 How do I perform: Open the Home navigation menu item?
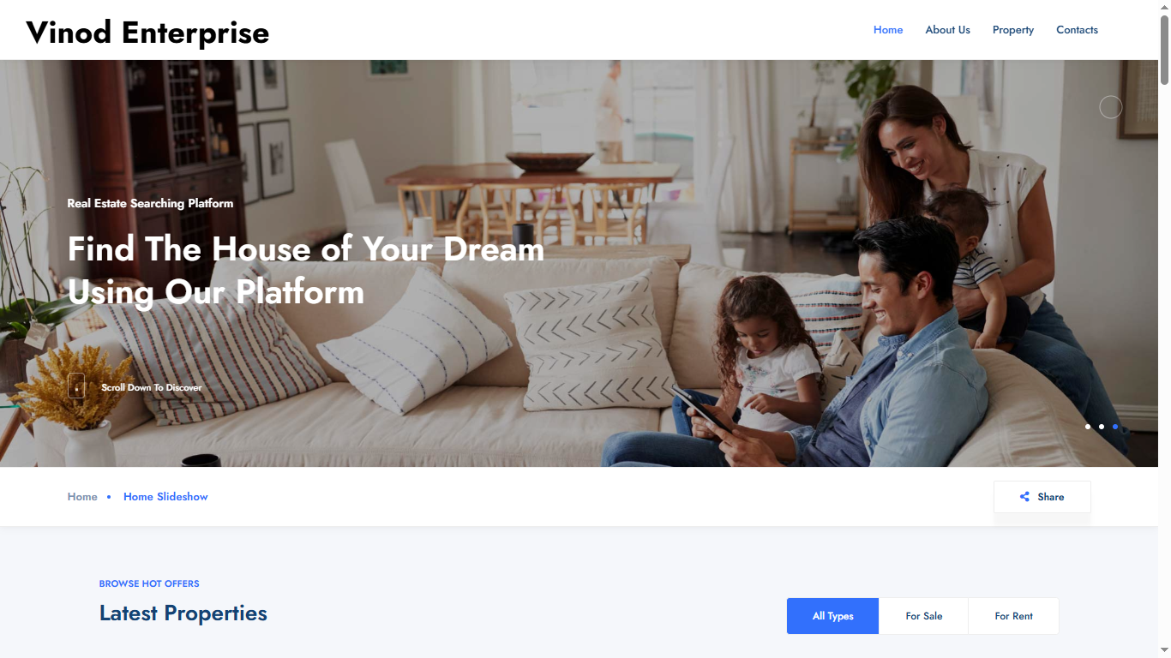[x=888, y=30]
